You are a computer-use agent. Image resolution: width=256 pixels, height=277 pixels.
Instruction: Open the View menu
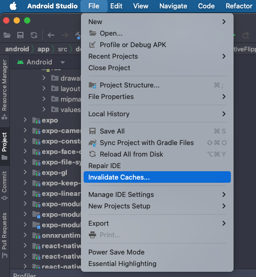[x=141, y=6]
